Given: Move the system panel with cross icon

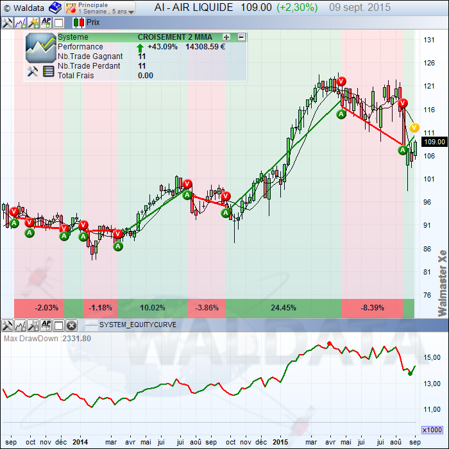Looking at the screenshot, I should (x=226, y=37).
